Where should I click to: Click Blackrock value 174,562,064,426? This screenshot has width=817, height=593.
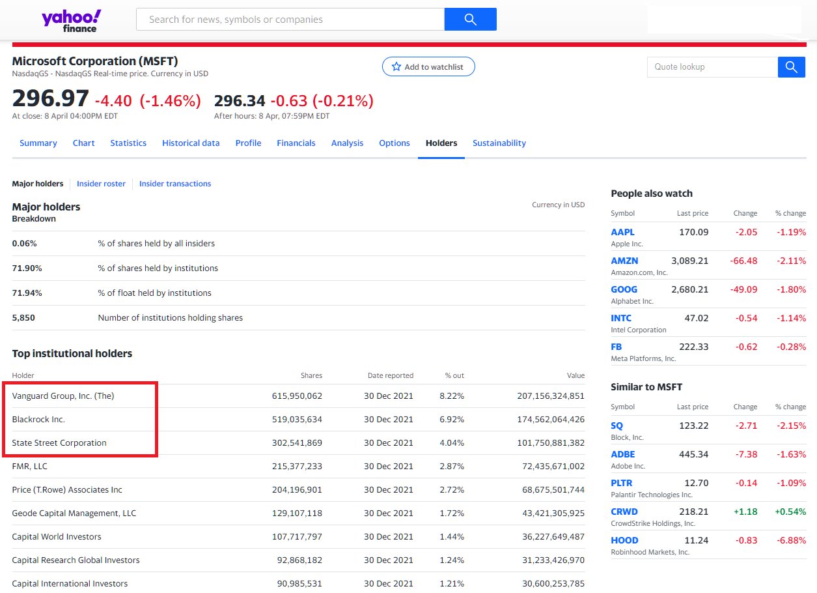point(551,420)
